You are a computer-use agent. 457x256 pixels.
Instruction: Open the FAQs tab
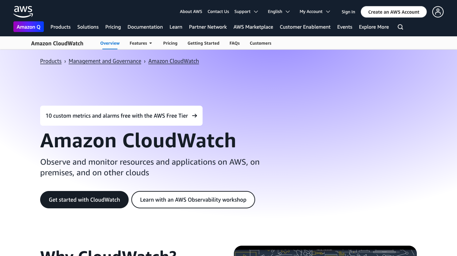tap(235, 43)
